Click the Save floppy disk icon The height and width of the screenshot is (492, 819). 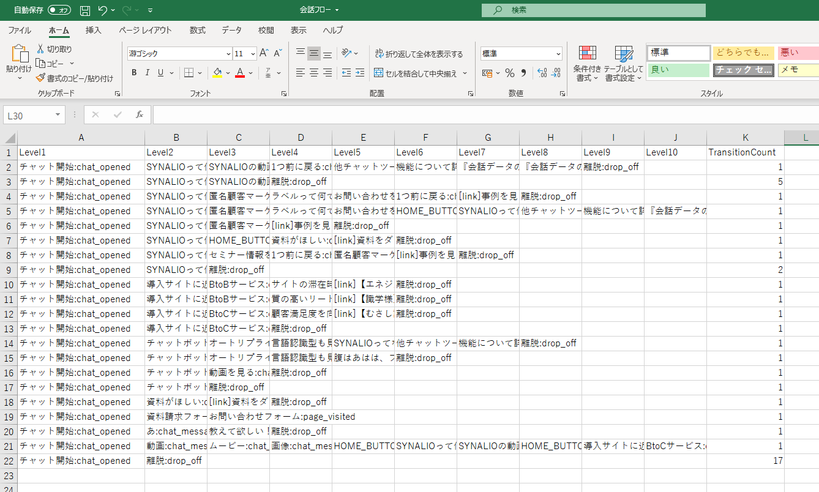click(x=85, y=10)
